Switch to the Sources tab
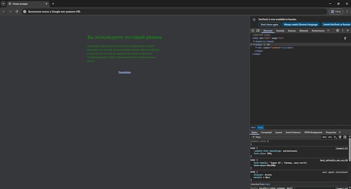 (x=292, y=30)
